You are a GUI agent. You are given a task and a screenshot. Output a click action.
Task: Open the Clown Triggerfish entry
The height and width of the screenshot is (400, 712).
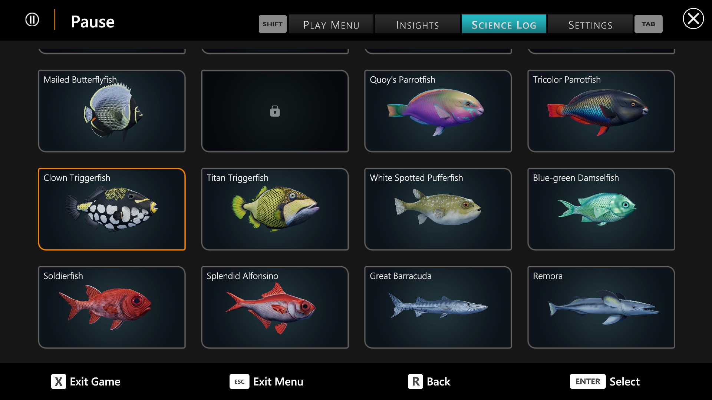112,209
